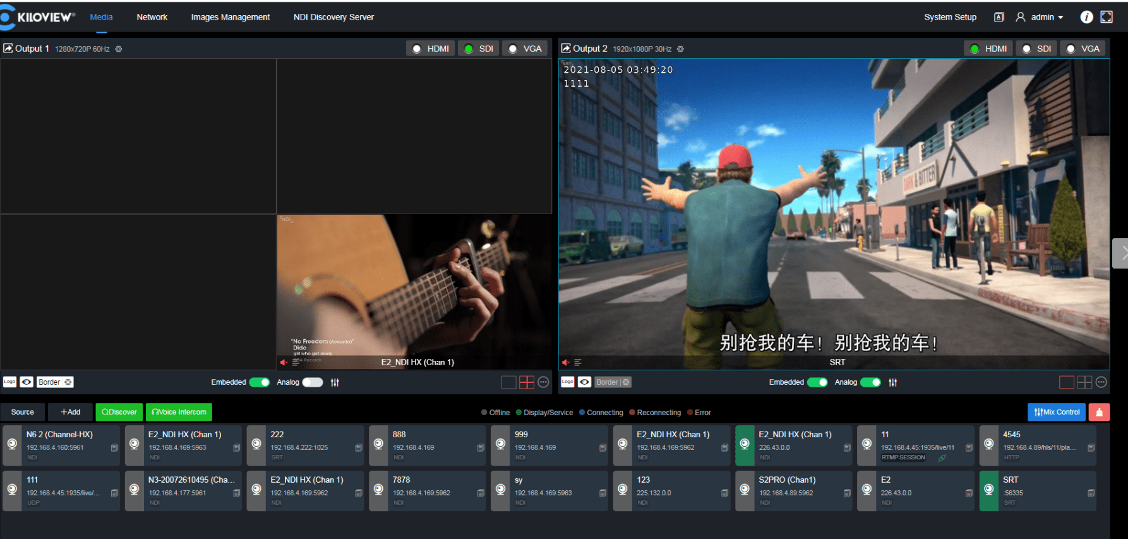The height and width of the screenshot is (539, 1128).
Task: Click the Mix Control button
Action: tap(1056, 412)
